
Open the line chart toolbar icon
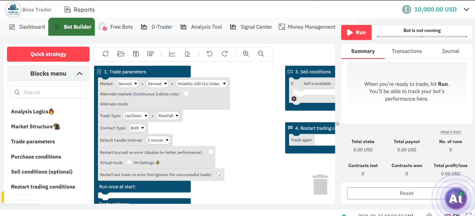pyautogui.click(x=172, y=54)
